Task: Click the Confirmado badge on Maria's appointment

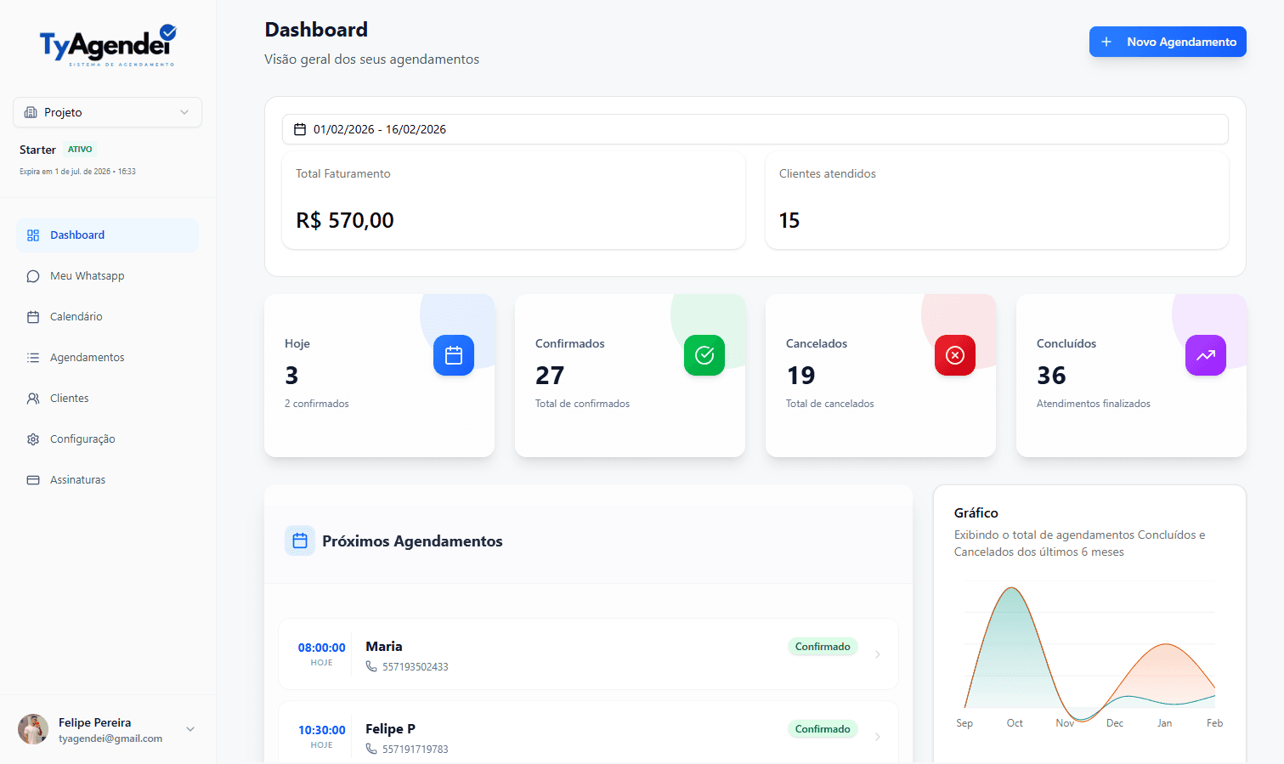Action: pyautogui.click(x=822, y=646)
